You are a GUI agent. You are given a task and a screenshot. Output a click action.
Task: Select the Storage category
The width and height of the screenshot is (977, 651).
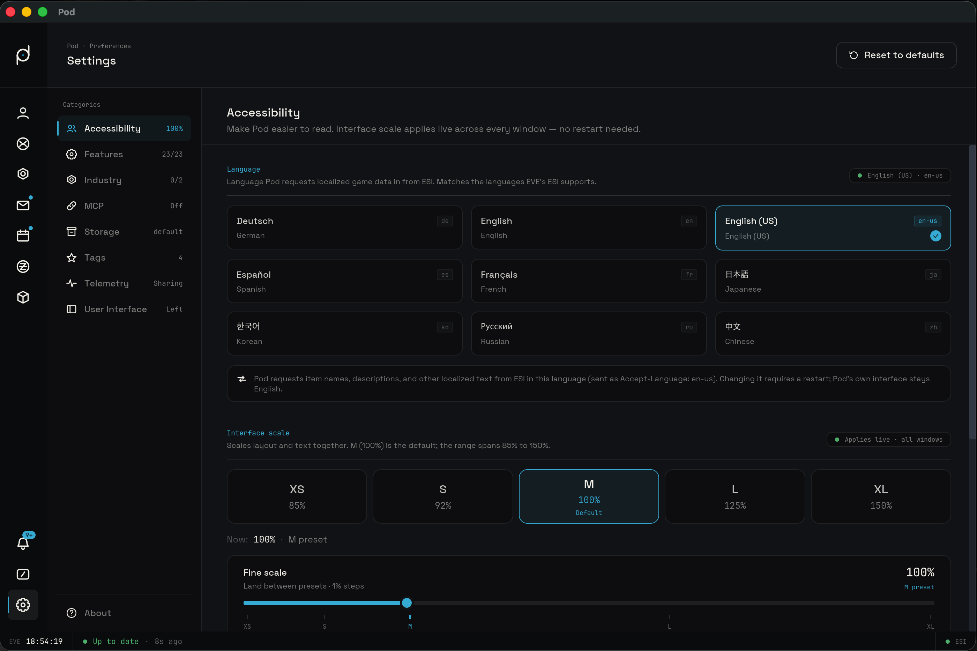point(124,232)
